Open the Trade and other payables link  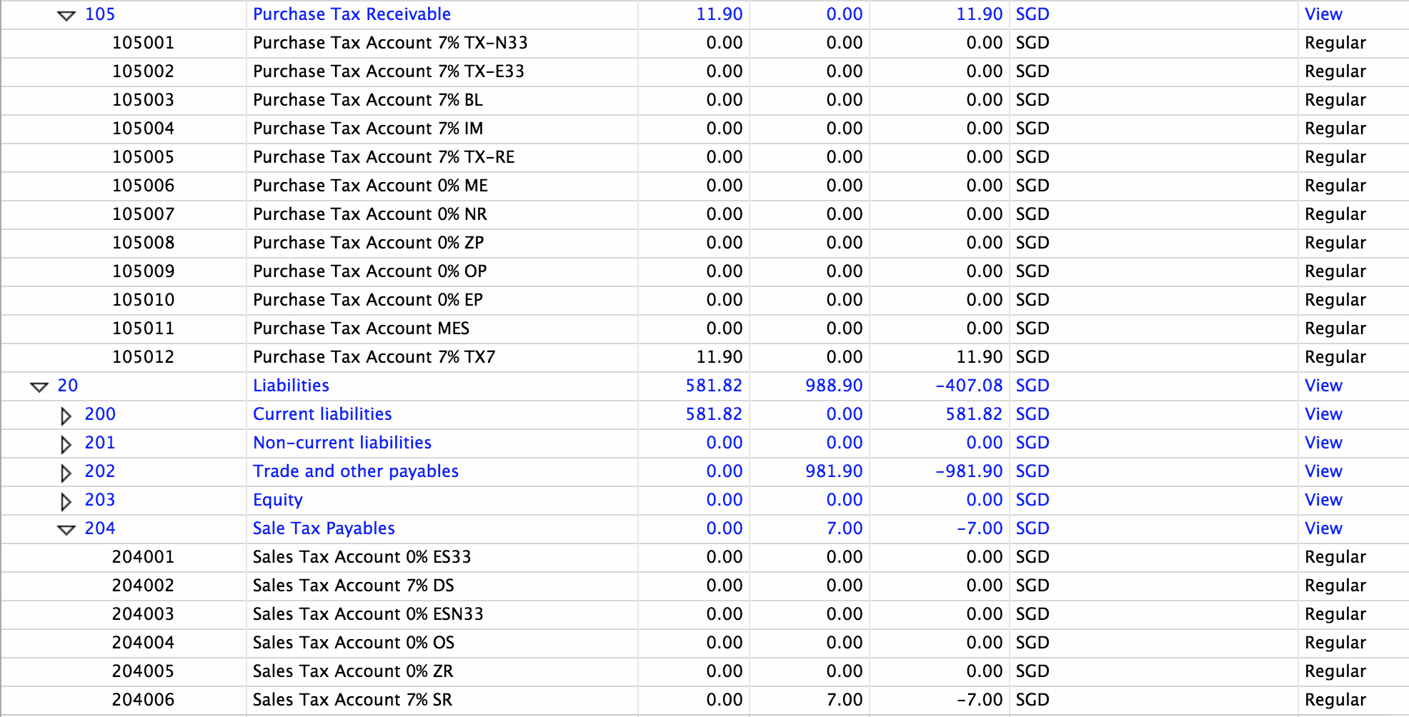356,471
